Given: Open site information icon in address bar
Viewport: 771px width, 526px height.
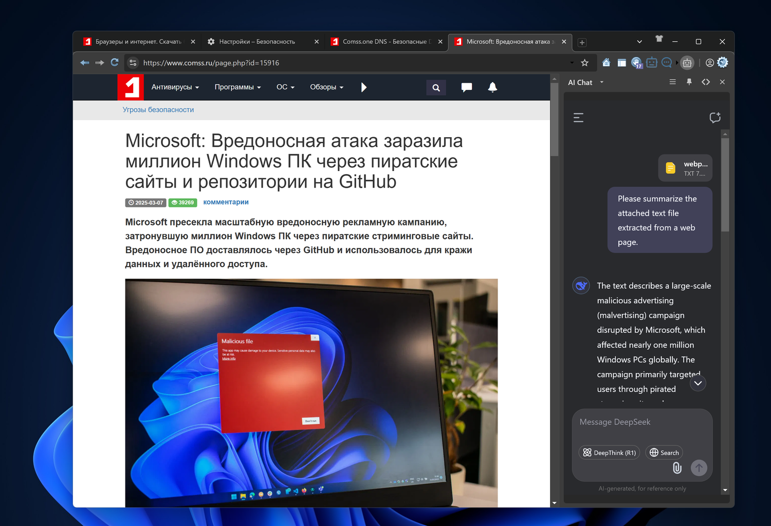Looking at the screenshot, I should [133, 63].
